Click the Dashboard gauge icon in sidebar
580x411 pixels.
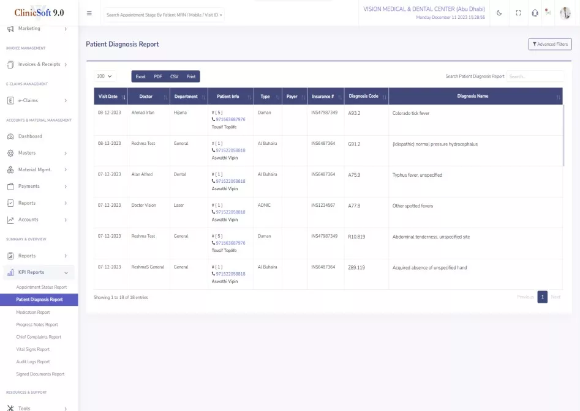(10, 136)
